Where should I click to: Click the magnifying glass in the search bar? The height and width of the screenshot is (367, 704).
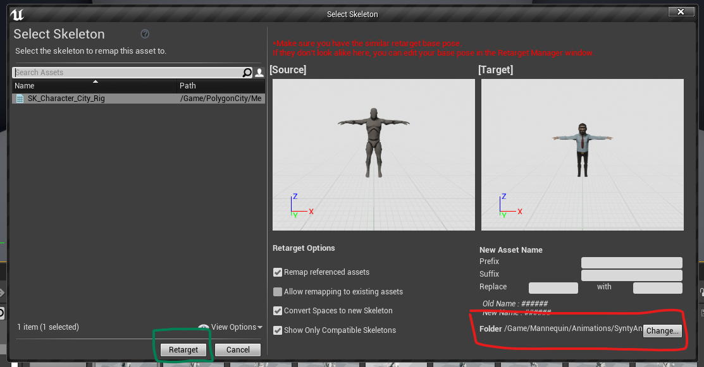click(247, 72)
